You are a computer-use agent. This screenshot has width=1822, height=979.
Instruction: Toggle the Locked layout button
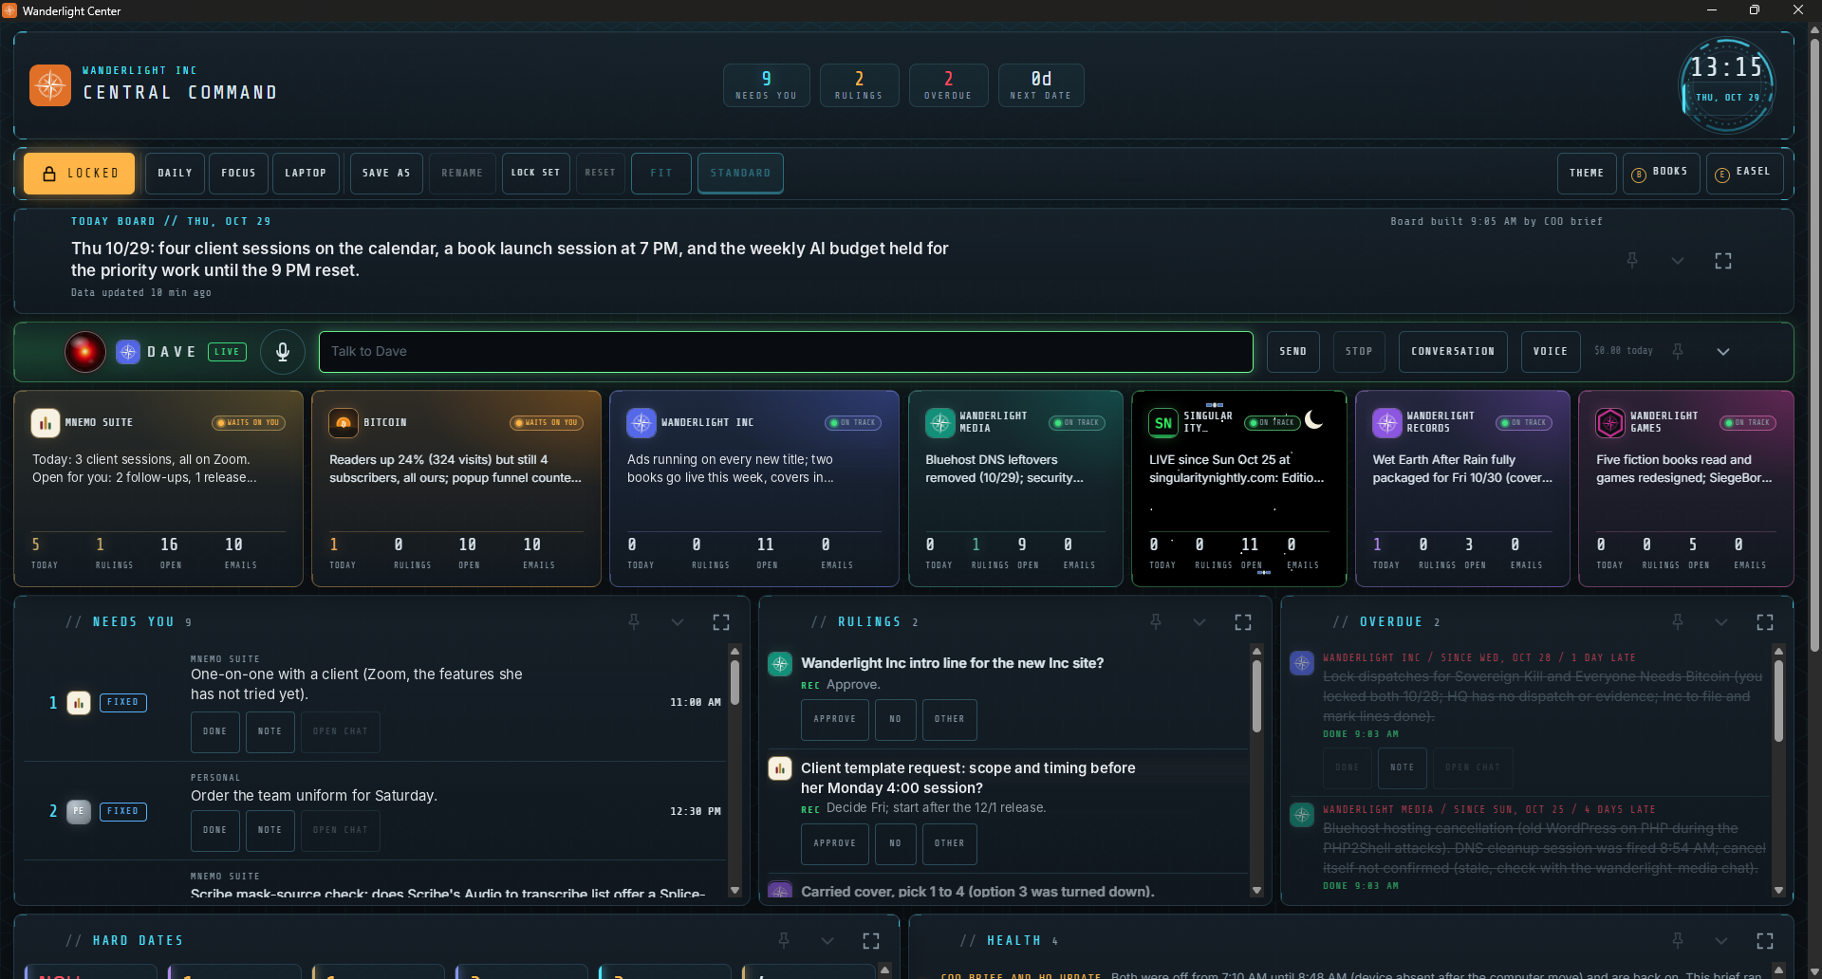[x=80, y=174]
